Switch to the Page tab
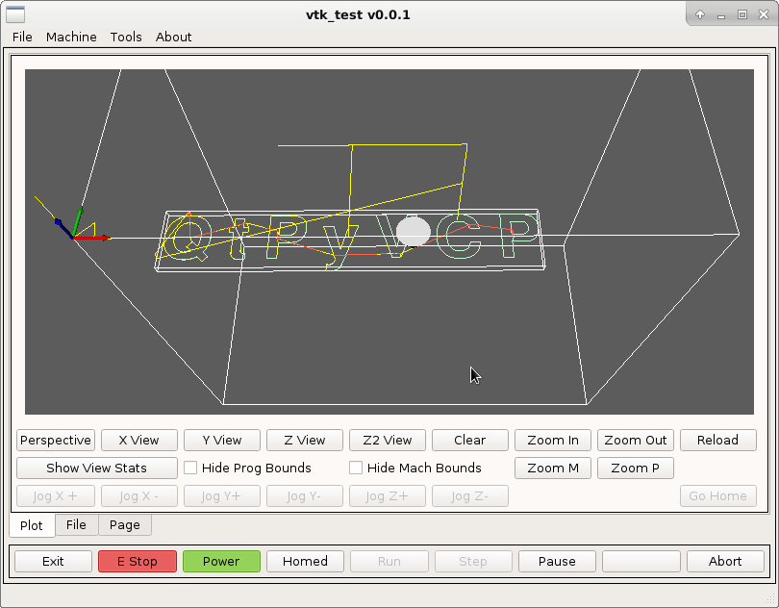 tap(125, 525)
